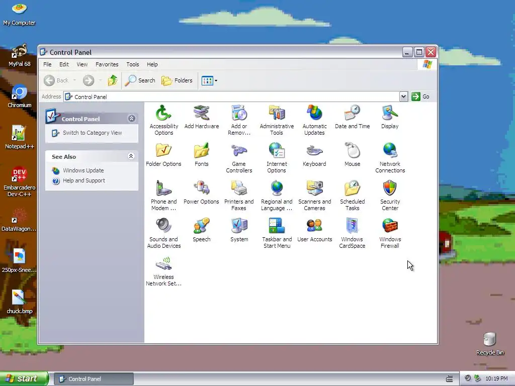515x386 pixels.
Task: Click on-screen keyboard icon in taskbar
Action: pos(449,379)
